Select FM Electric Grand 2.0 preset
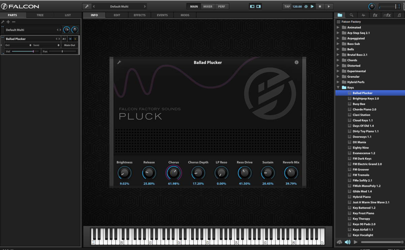The width and height of the screenshot is (405, 250). point(367,164)
